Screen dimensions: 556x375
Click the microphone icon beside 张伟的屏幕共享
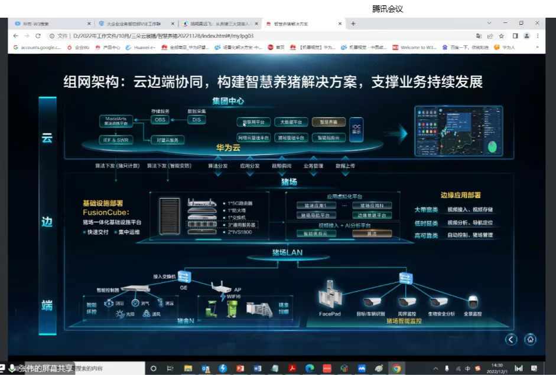(x=12, y=369)
